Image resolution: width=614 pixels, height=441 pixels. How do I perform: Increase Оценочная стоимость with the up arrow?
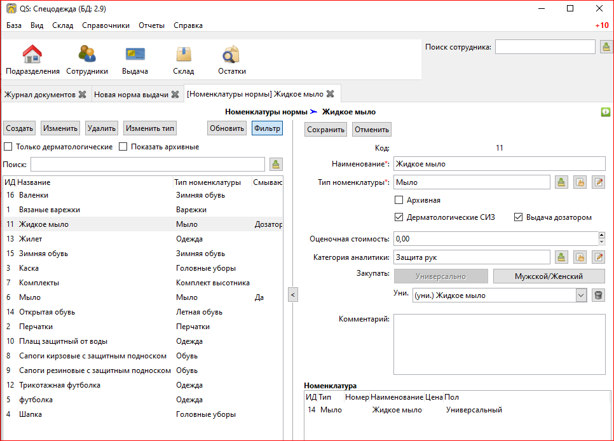coord(601,235)
